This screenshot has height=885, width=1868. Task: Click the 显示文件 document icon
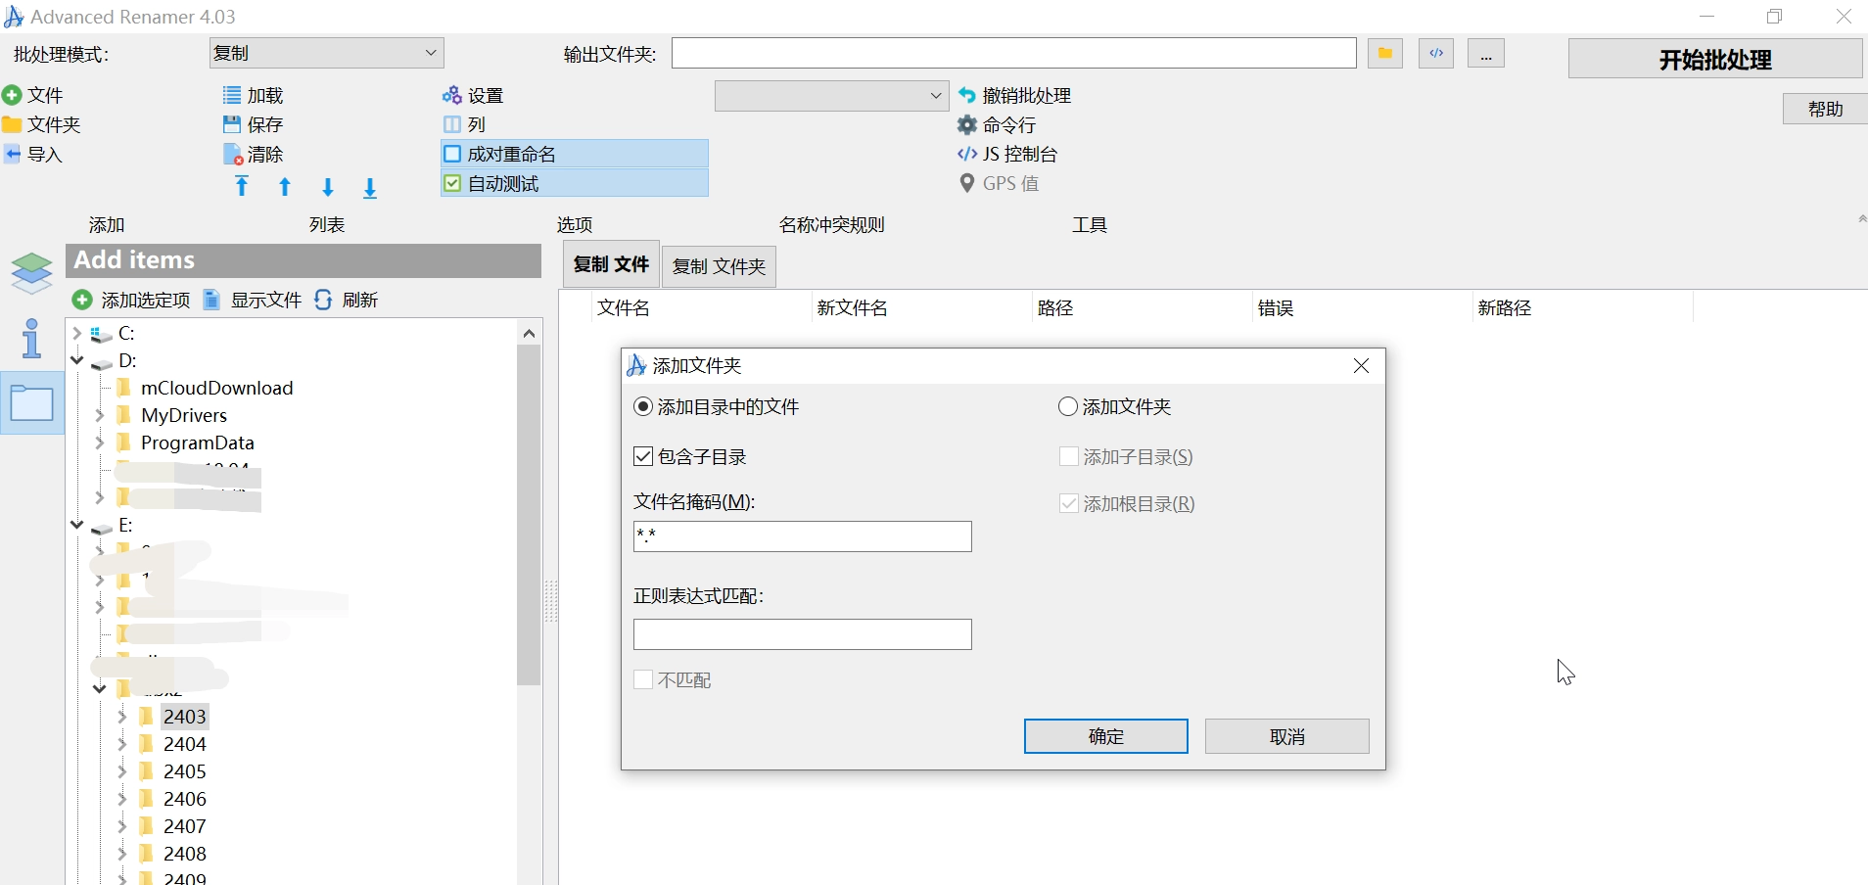211,300
